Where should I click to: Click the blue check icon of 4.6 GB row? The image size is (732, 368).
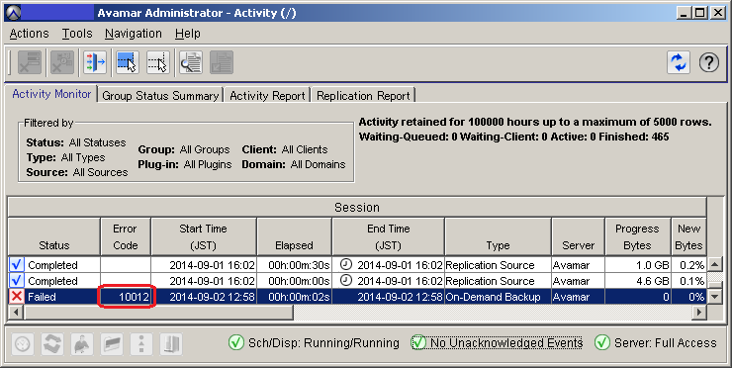coord(17,281)
